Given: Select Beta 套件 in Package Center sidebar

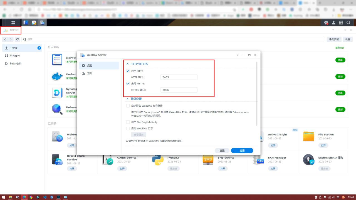Looking at the screenshot, I should click(22, 64).
